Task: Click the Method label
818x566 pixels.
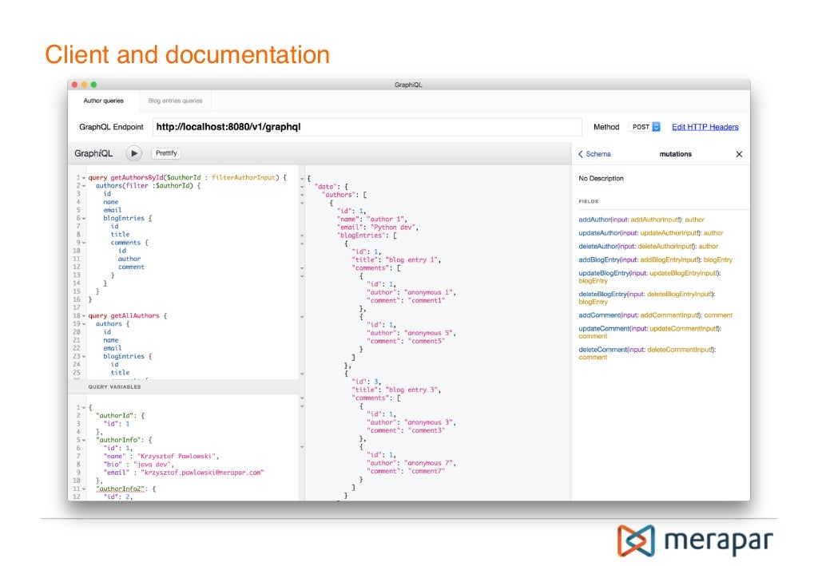Action: [x=606, y=127]
